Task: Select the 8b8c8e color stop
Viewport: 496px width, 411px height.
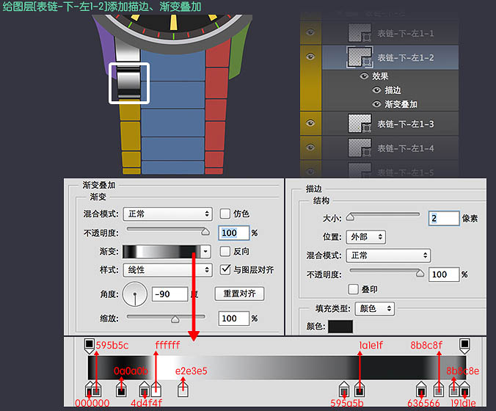Action: (x=454, y=390)
